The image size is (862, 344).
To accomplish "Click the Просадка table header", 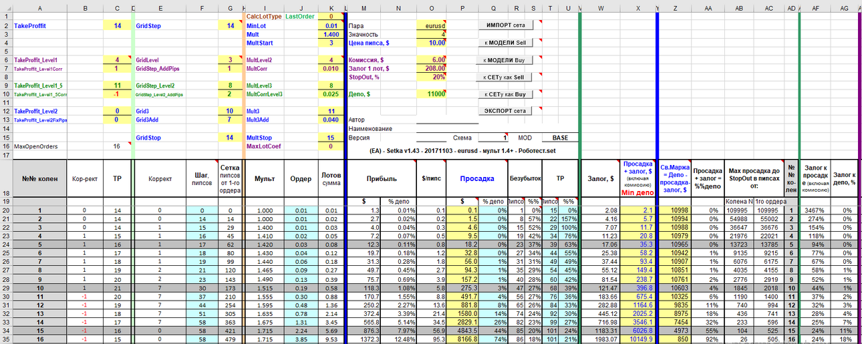I will click(477, 178).
